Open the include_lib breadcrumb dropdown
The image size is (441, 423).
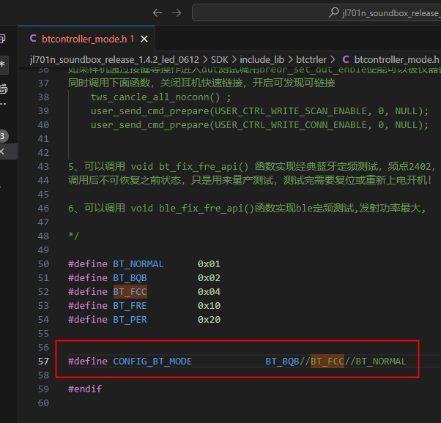[x=262, y=59]
